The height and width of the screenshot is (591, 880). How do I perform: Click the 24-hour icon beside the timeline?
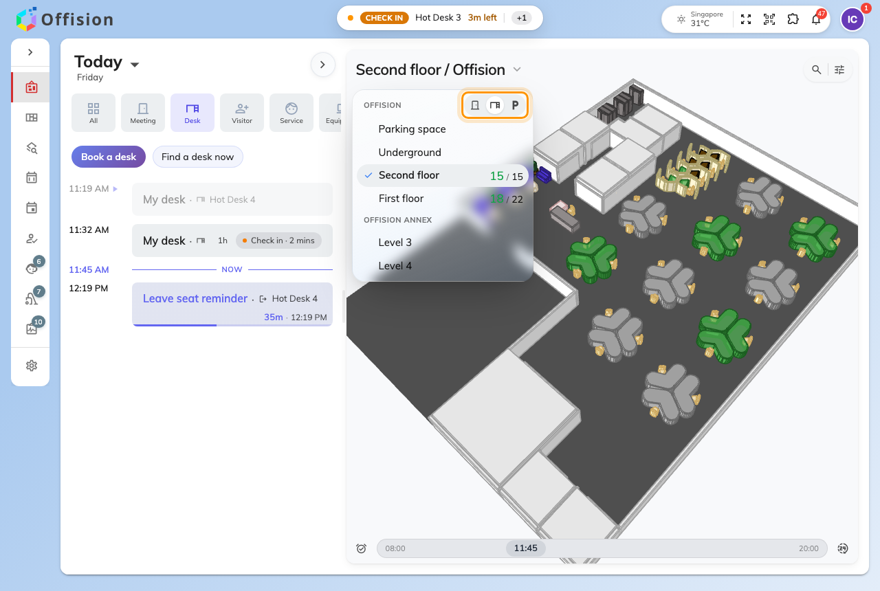click(x=843, y=548)
